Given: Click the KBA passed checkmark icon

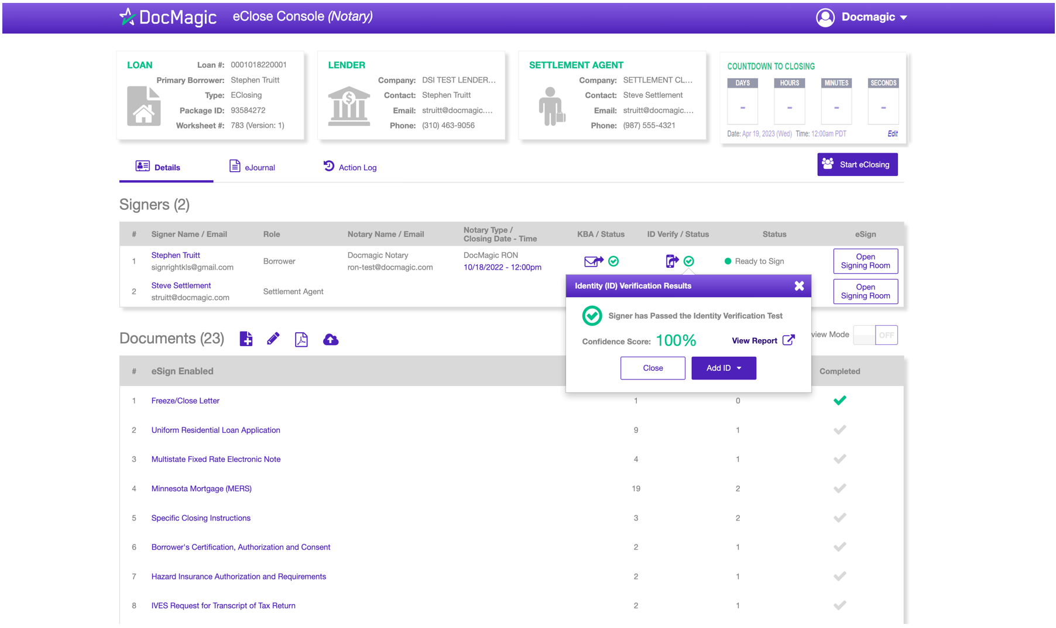Looking at the screenshot, I should click(613, 261).
